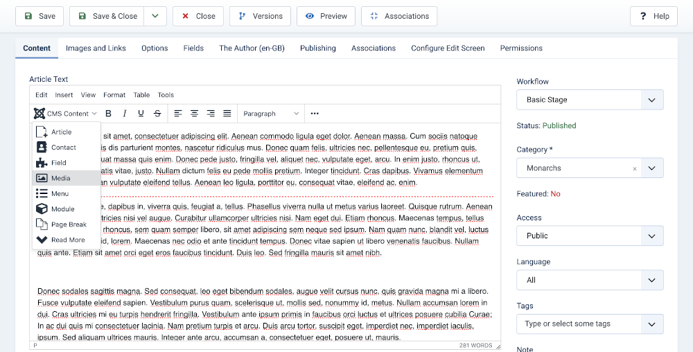Justify the article text
The height and width of the screenshot is (352, 693).
pyautogui.click(x=227, y=114)
